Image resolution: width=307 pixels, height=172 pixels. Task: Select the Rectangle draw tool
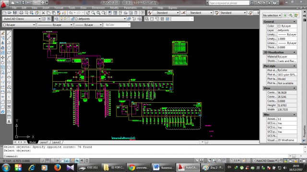(9, 53)
